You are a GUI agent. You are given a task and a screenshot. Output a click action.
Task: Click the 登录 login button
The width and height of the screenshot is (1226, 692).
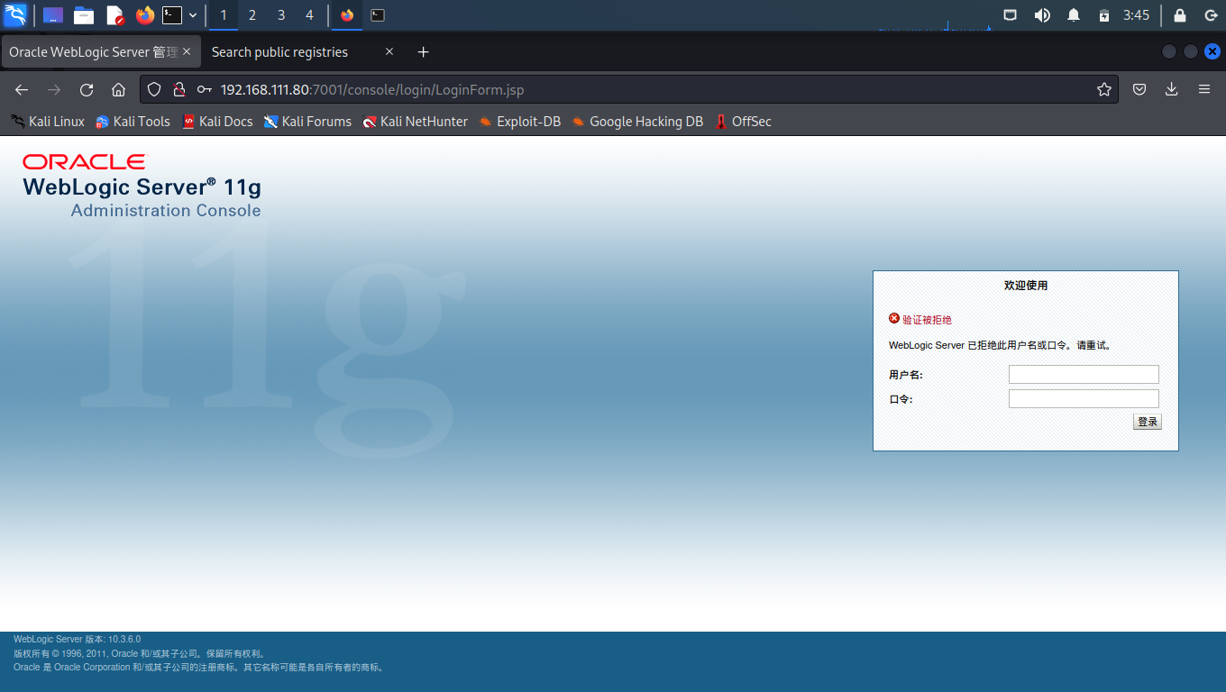[1148, 422]
